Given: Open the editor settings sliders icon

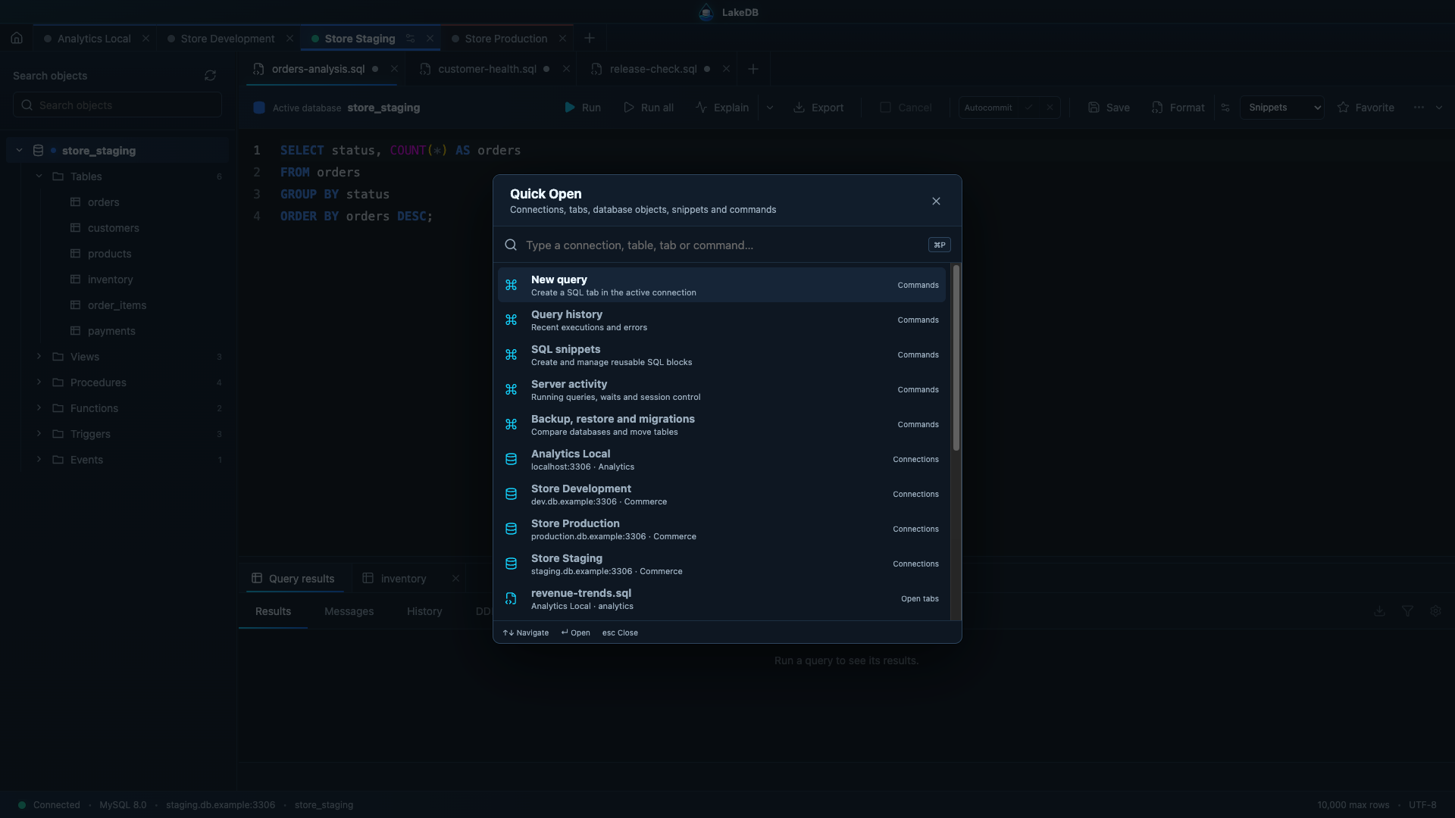Looking at the screenshot, I should tap(1225, 108).
